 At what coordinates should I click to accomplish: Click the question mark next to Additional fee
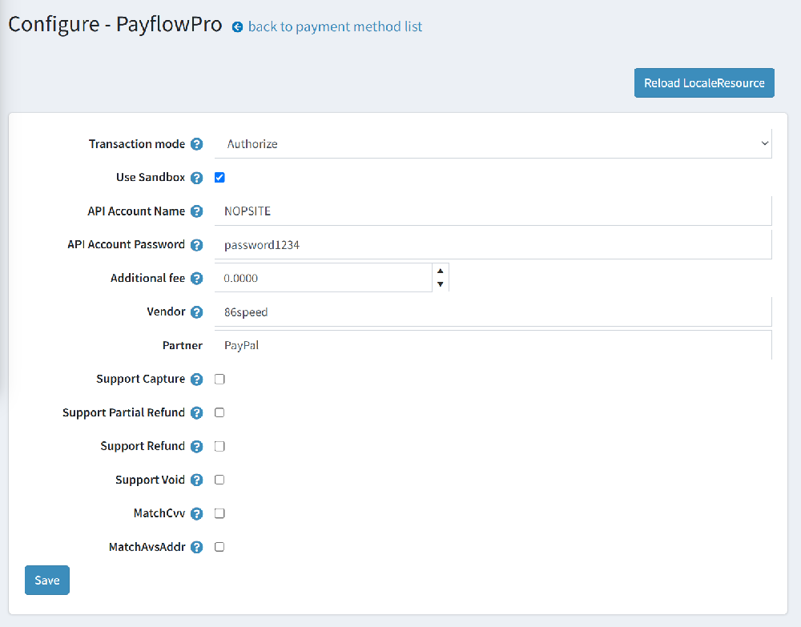196,278
